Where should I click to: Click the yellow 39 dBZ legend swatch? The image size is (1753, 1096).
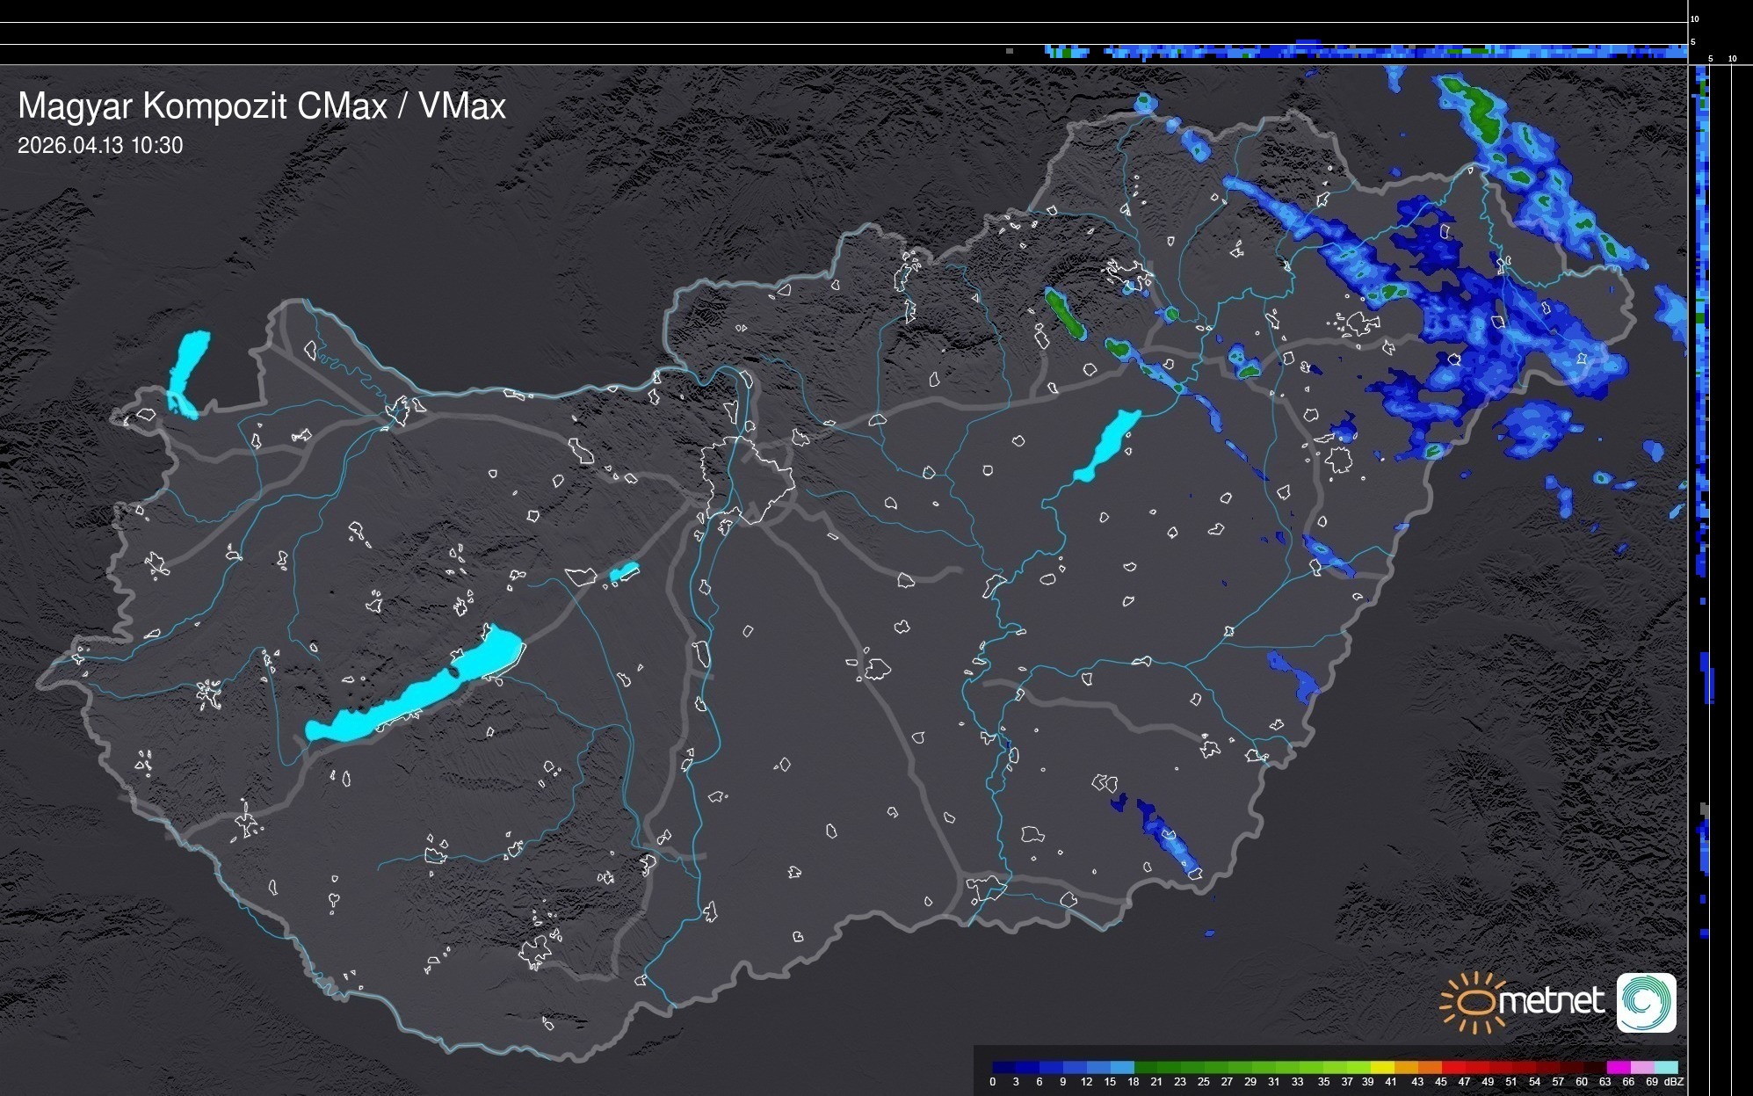tap(1381, 1067)
